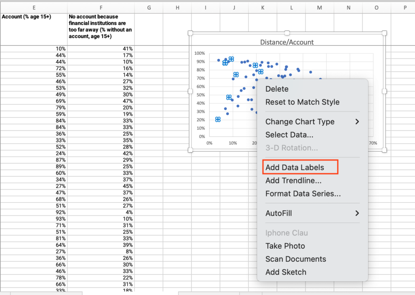Open the Change Chart Type submenu
Image resolution: width=415 pixels, height=295 pixels.
click(x=312, y=122)
